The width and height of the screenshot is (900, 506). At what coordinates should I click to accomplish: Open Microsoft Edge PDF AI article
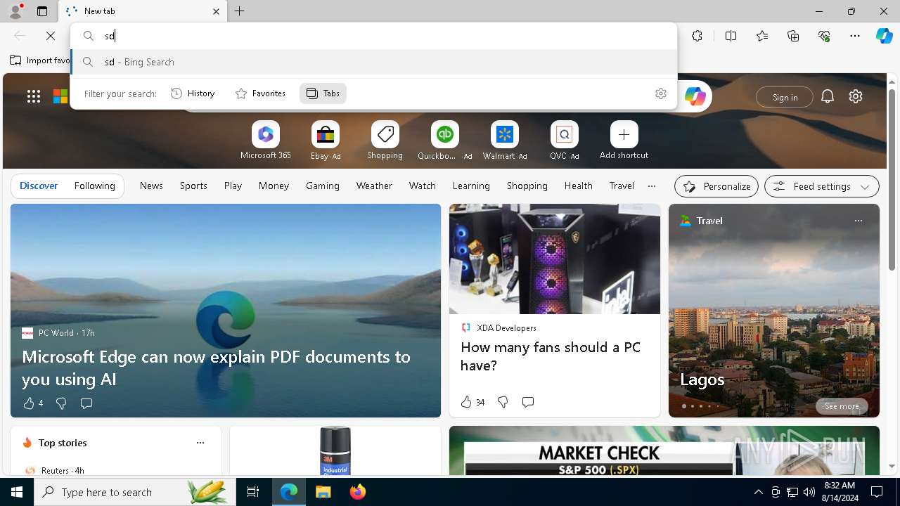pyautogui.click(x=216, y=368)
